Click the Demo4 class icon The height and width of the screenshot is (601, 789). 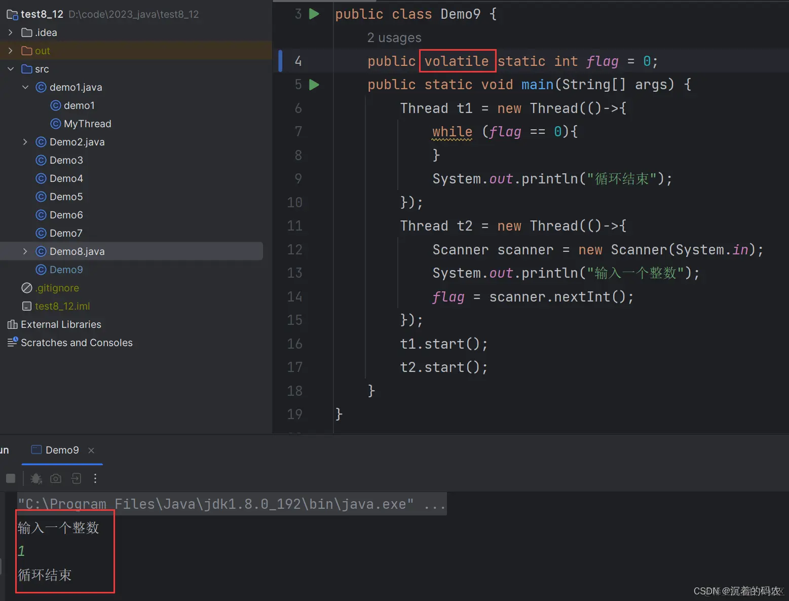point(41,178)
